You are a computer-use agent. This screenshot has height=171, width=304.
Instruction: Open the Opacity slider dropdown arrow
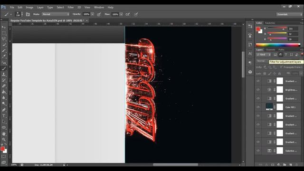93,14
